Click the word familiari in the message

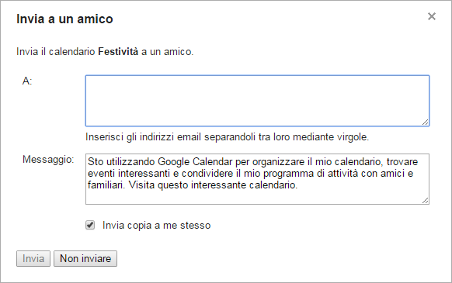point(106,185)
